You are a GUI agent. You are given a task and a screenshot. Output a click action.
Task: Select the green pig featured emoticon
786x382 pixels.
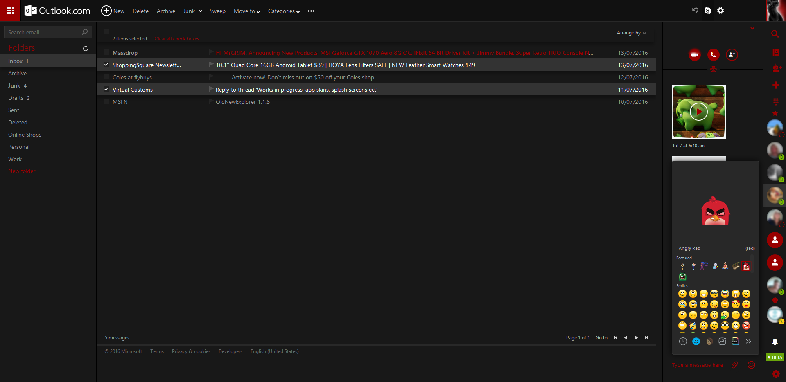pos(682,277)
